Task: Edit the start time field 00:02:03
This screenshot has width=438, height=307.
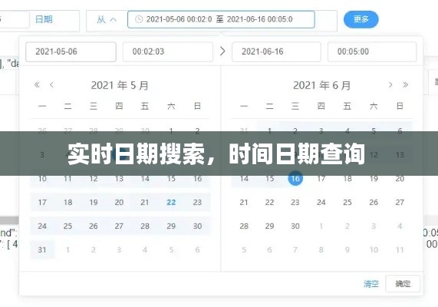Action: [x=167, y=51]
